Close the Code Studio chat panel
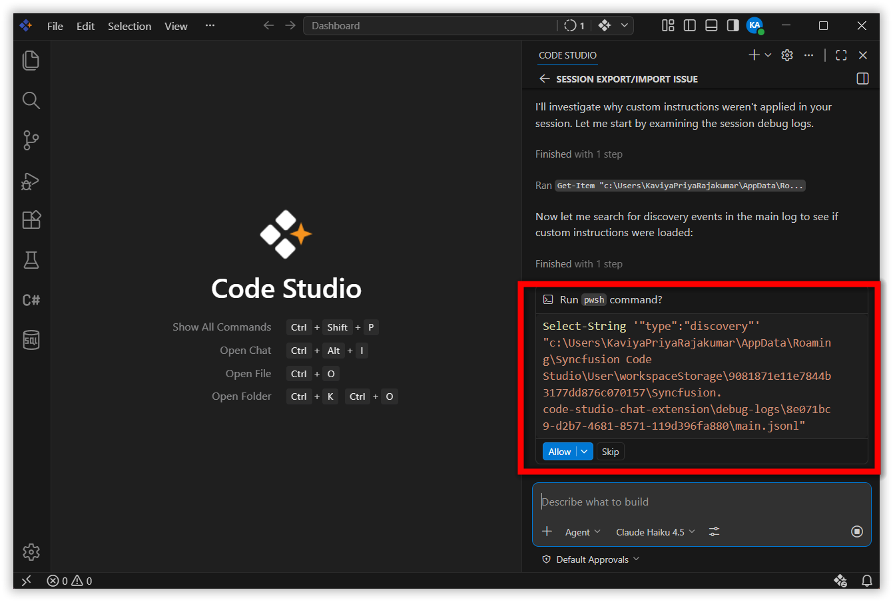 863,55
